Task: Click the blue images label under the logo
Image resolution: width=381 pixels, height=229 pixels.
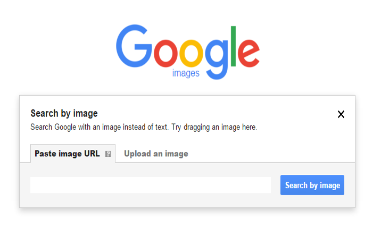Action: (186, 73)
